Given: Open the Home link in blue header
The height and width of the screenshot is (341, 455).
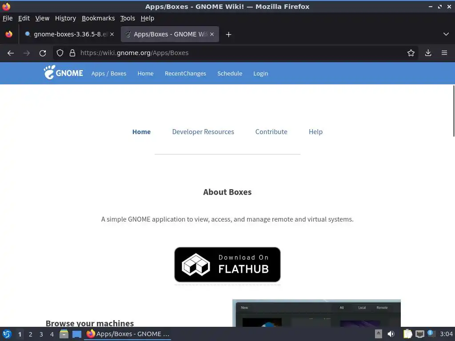Looking at the screenshot, I should pyautogui.click(x=145, y=74).
